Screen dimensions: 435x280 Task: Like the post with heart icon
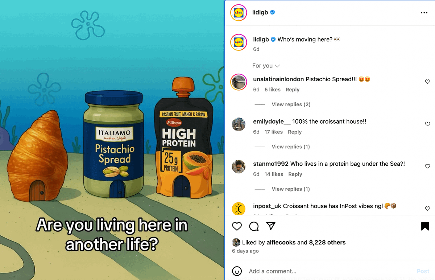pos(237,226)
